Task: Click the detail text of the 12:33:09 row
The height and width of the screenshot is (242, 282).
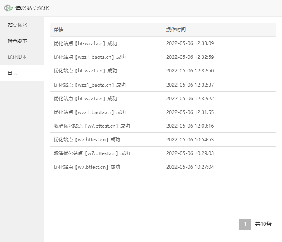Action: [x=85, y=43]
